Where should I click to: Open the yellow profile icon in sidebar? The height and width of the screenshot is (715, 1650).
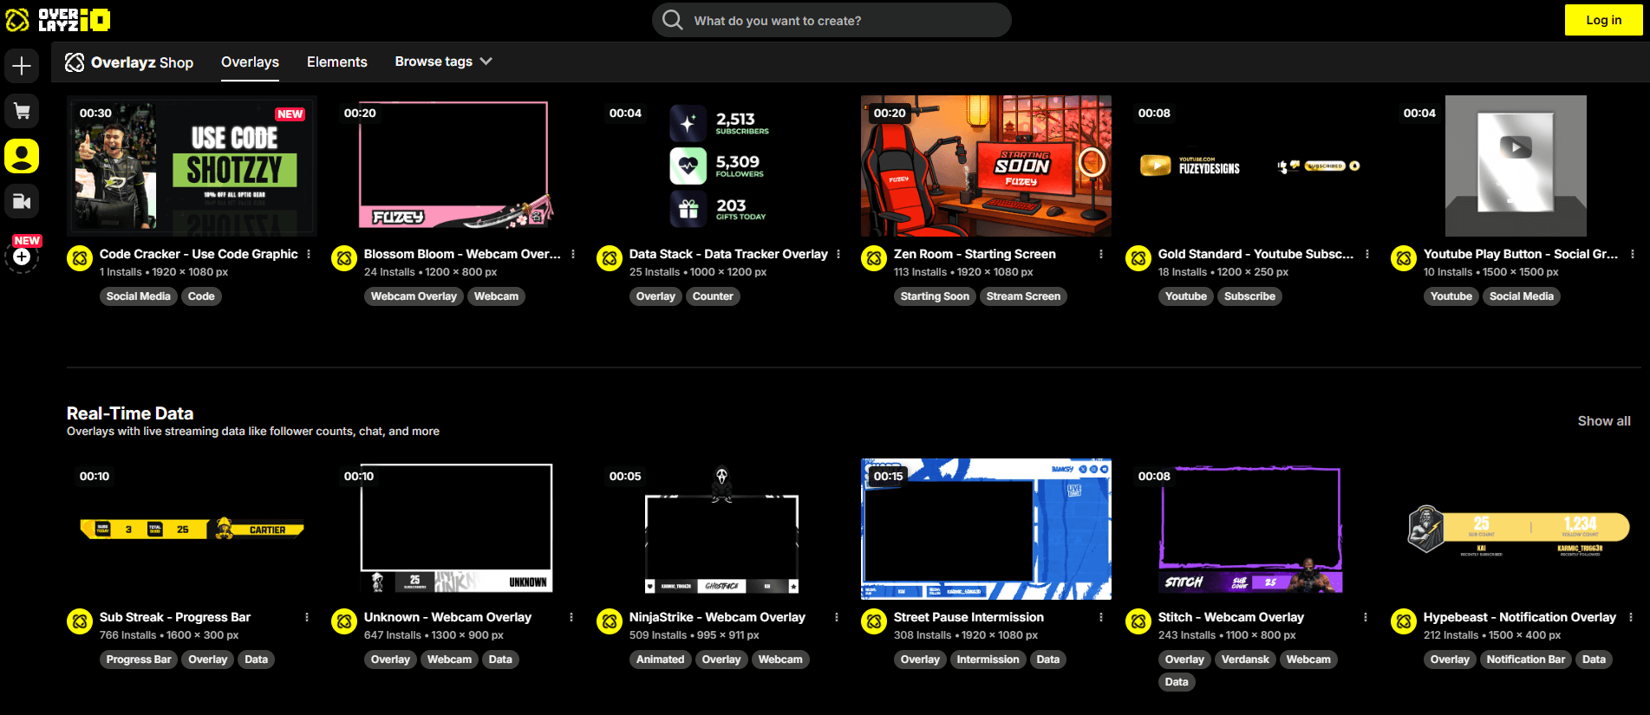point(22,156)
